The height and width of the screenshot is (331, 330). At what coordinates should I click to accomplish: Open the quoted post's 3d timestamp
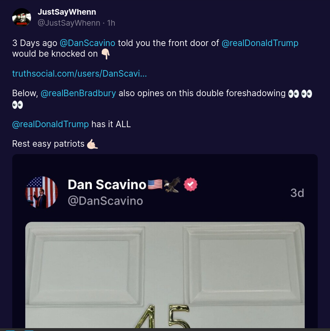point(297,193)
